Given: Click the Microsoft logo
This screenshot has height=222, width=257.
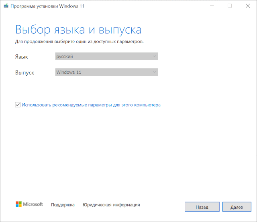Looking at the screenshot, I should pos(29,204).
